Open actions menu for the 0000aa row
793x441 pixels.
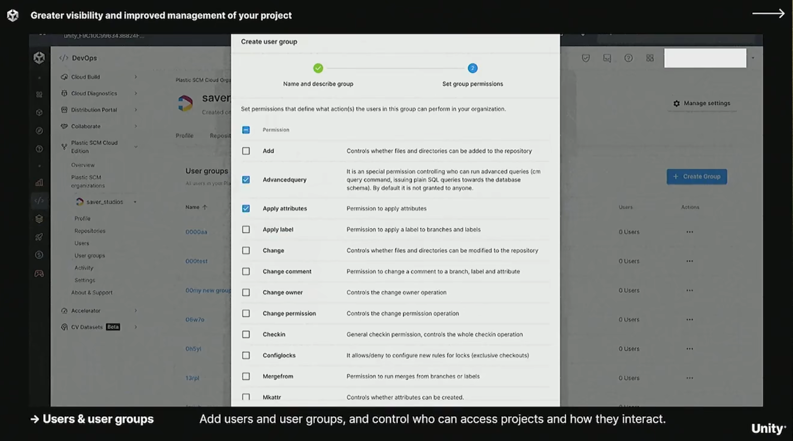click(690, 232)
